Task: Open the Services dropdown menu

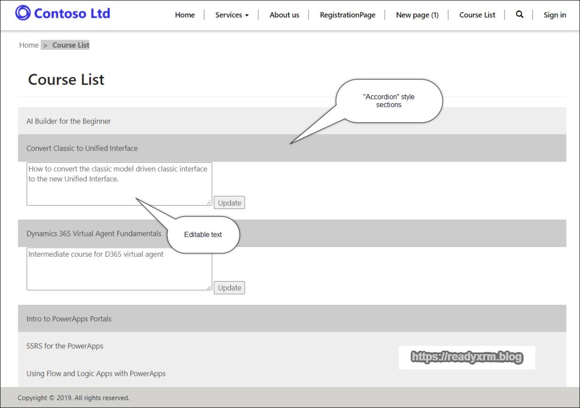Action: (x=232, y=15)
